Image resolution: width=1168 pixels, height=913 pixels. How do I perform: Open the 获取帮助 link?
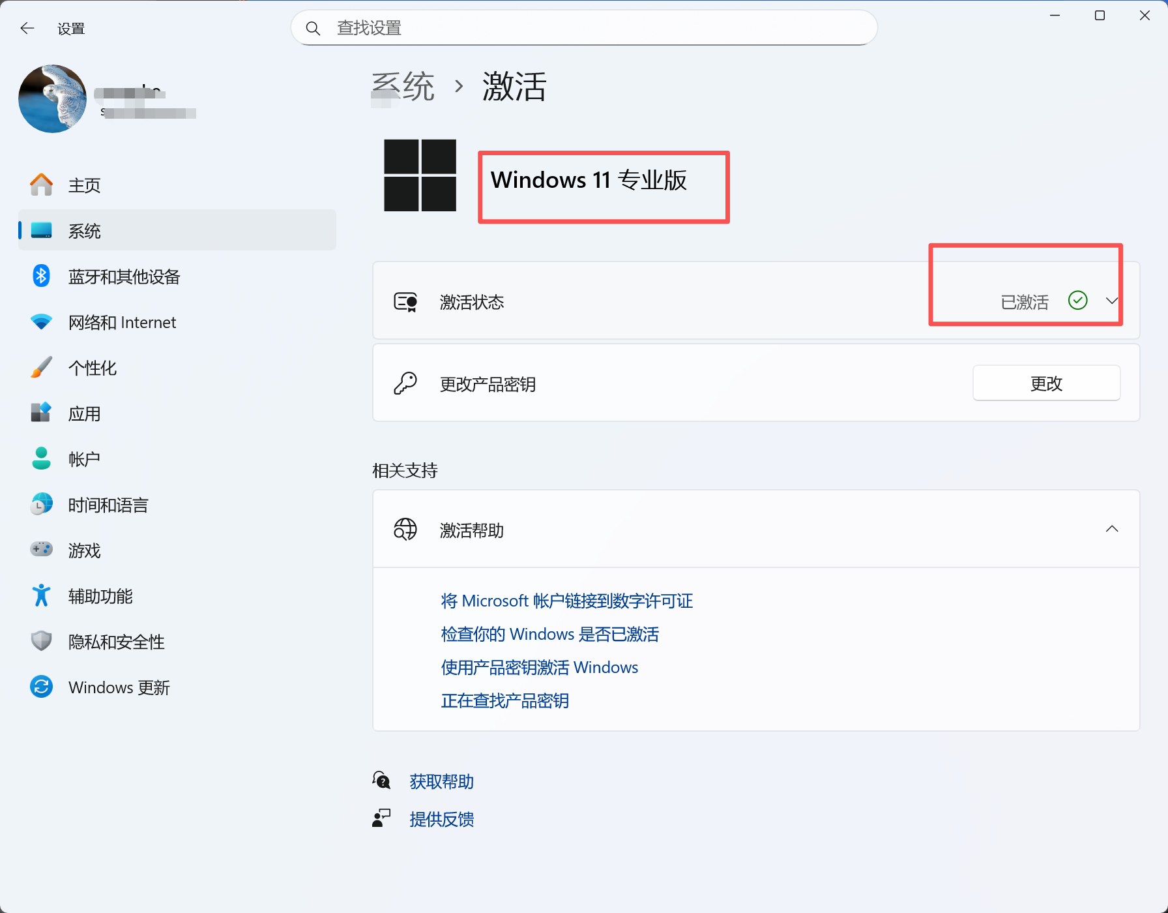point(441,781)
